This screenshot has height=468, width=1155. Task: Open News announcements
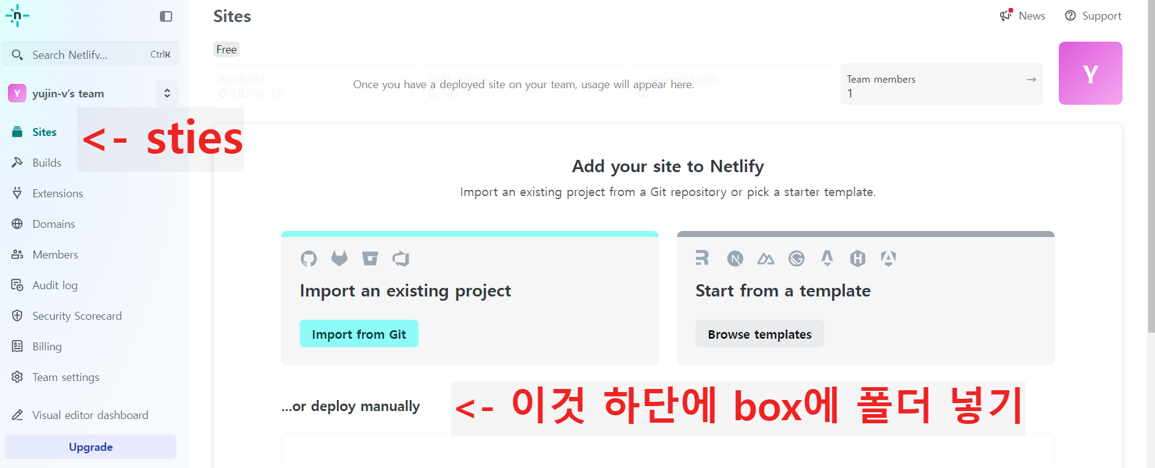[1022, 16]
